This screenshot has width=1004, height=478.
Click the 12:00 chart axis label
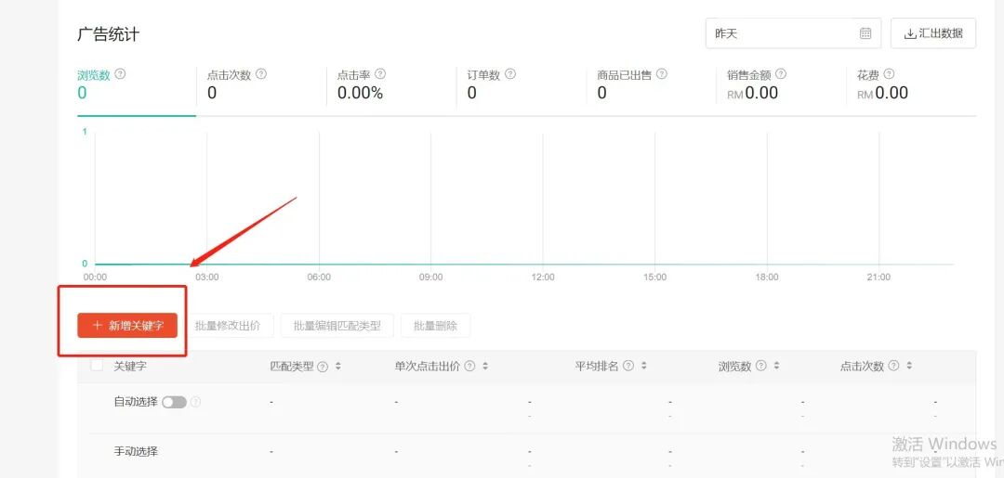coord(542,277)
